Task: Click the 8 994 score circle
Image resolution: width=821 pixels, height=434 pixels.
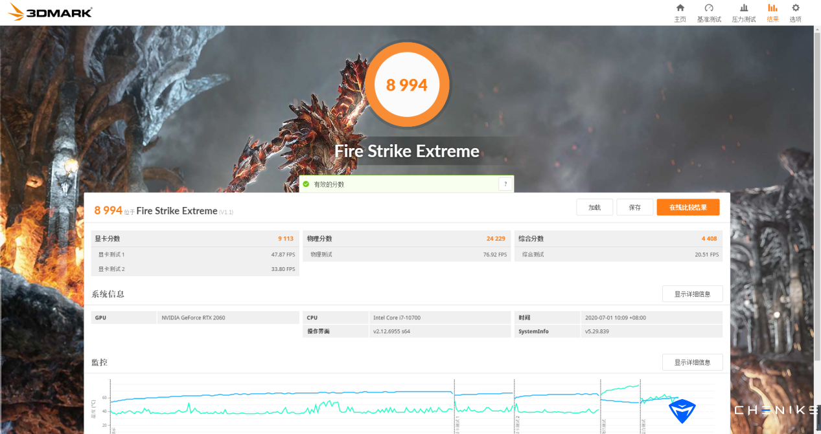Action: click(407, 85)
